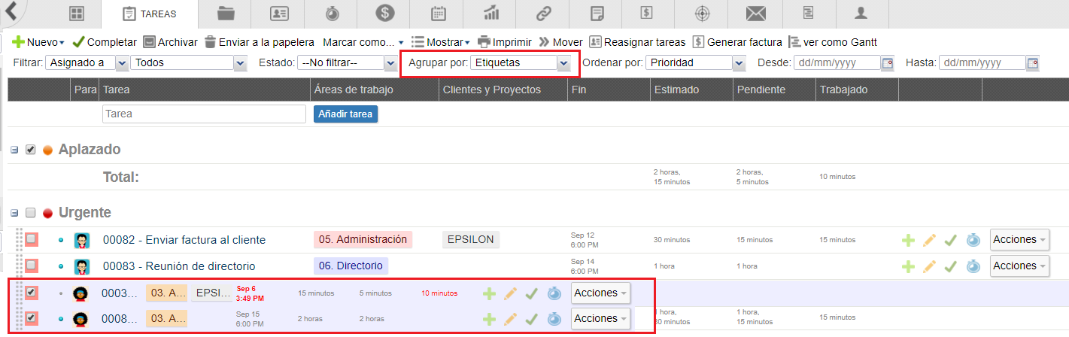1069x337 pixels.
Task: Click the Hasta date calendar picker icon
Action: click(1032, 63)
